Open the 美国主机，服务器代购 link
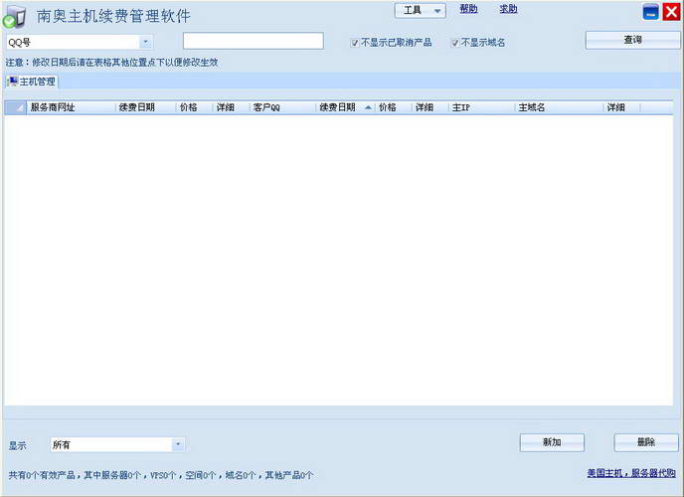 (631, 473)
